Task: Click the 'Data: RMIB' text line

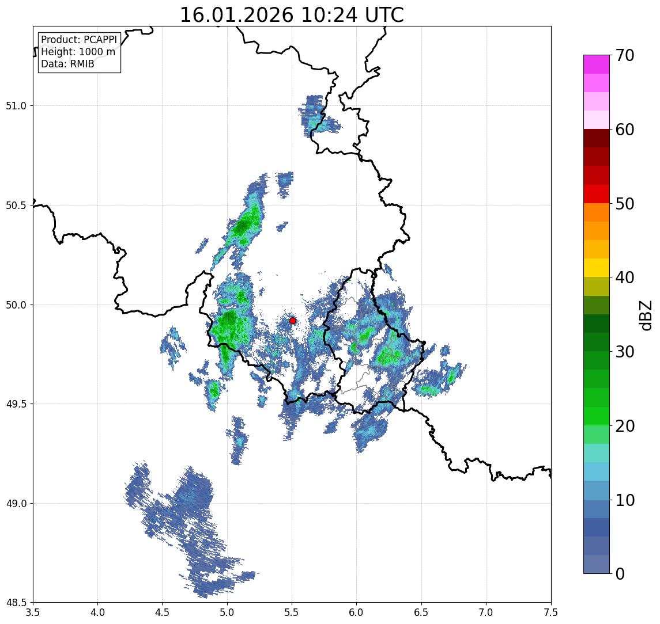Action: coord(67,64)
